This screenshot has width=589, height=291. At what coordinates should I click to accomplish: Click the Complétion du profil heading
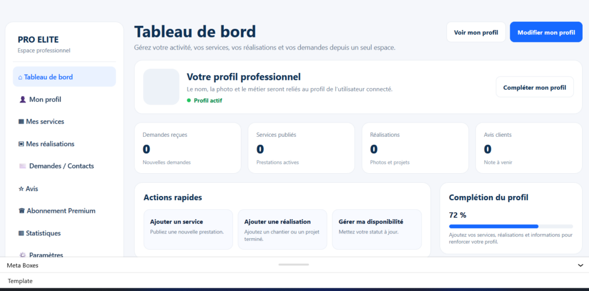tap(489, 197)
